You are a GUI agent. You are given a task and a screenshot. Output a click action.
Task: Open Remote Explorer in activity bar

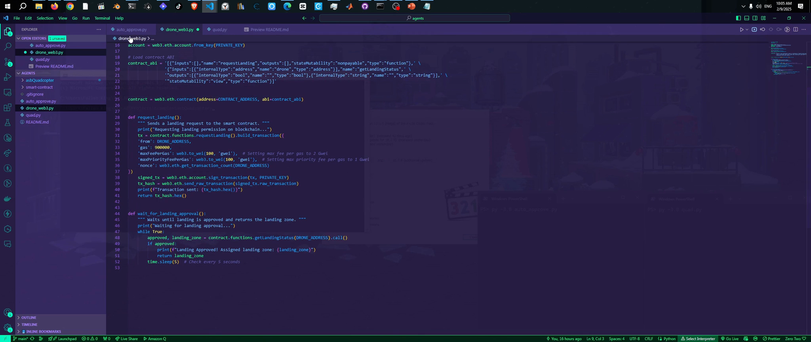(8, 92)
